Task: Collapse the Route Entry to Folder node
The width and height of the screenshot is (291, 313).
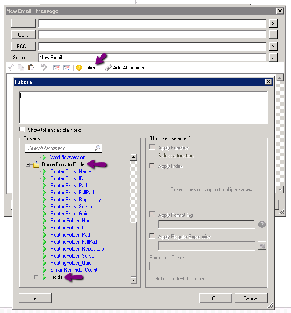Action: click(x=28, y=165)
